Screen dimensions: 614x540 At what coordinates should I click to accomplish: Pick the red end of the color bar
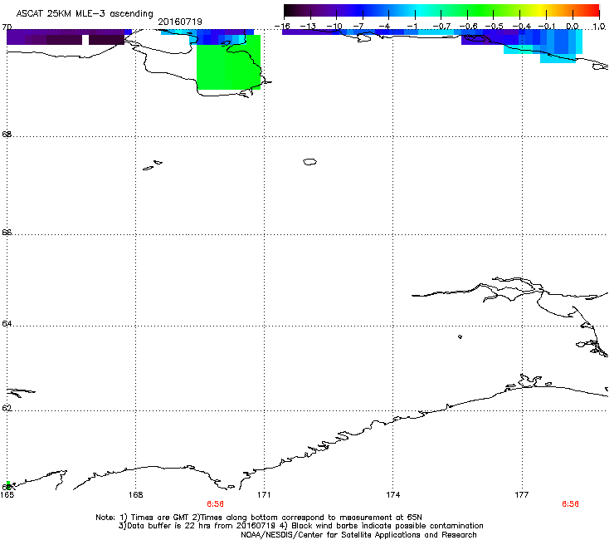click(592, 11)
